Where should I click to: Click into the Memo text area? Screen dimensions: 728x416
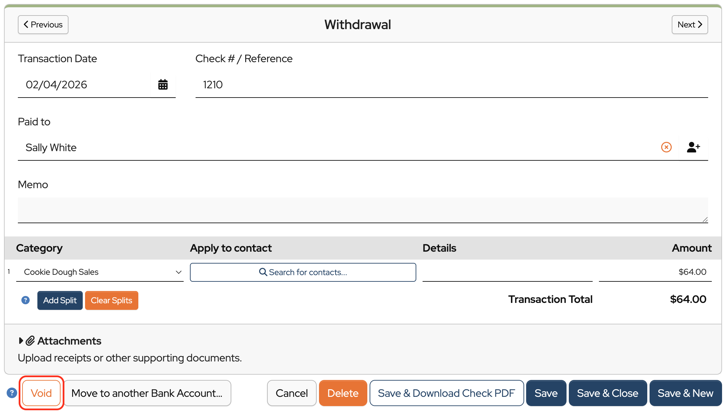tap(363, 210)
